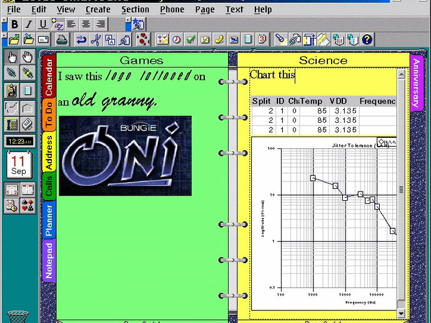Screen dimensions: 431x323
Task: Paste with the glue bottle icon
Action: 124,39
